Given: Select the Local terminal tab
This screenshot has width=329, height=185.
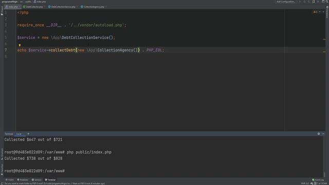Looking at the screenshot, I should [x=19, y=134].
